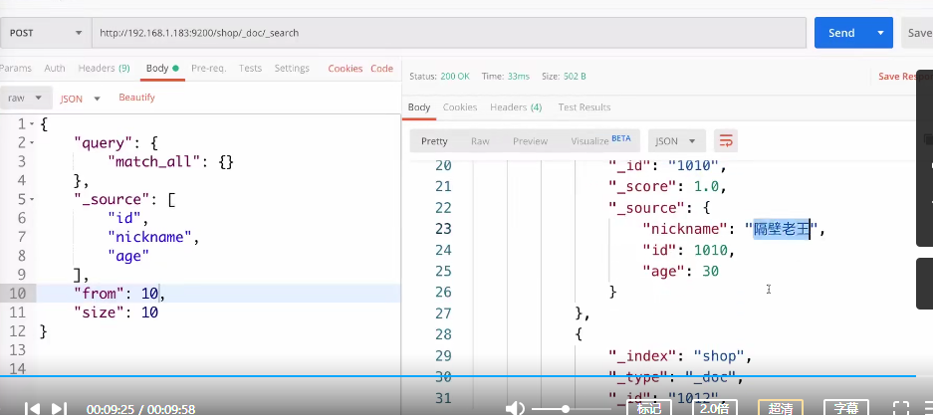This screenshot has height=415, width=933.
Task: Collapse the root object at line 1
Action: click(x=32, y=124)
